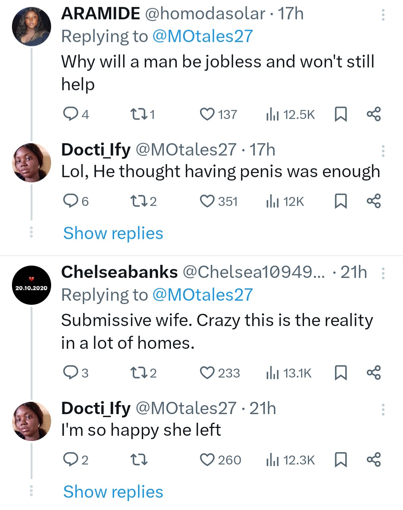Open more options on Docti_Ify's 21h tweet
Viewport: 403px width, 510px height.
pyautogui.click(x=383, y=409)
